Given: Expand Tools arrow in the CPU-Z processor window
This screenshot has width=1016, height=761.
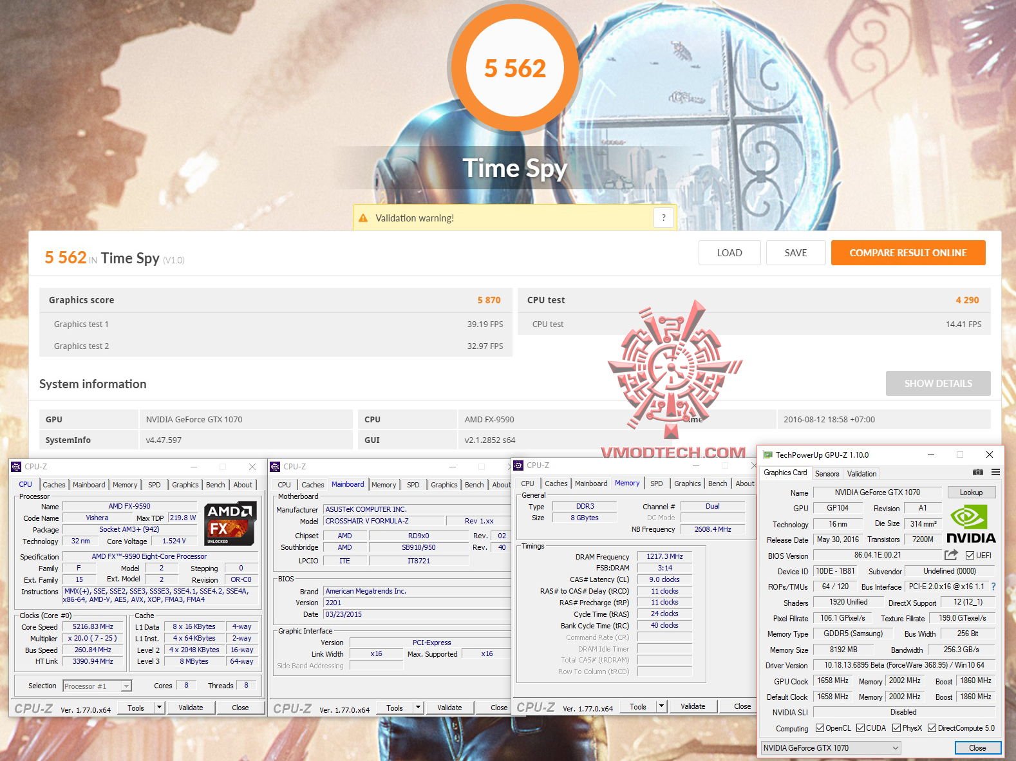Looking at the screenshot, I should [159, 708].
